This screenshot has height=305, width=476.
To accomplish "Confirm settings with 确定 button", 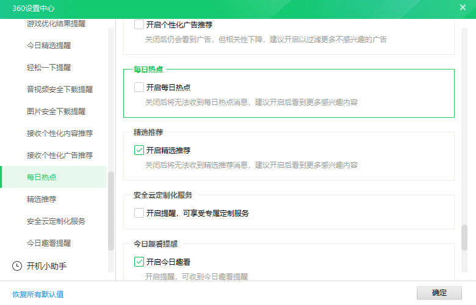I will [x=439, y=293].
